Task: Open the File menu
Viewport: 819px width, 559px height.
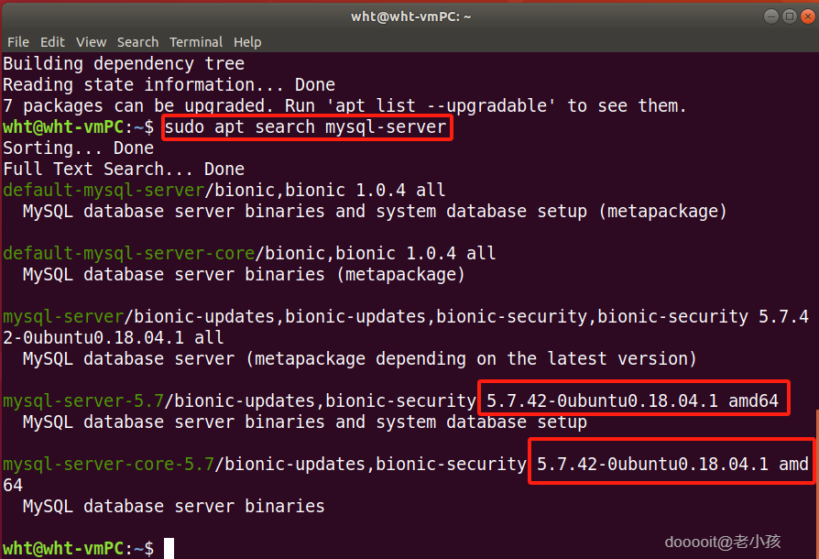Action: point(18,42)
